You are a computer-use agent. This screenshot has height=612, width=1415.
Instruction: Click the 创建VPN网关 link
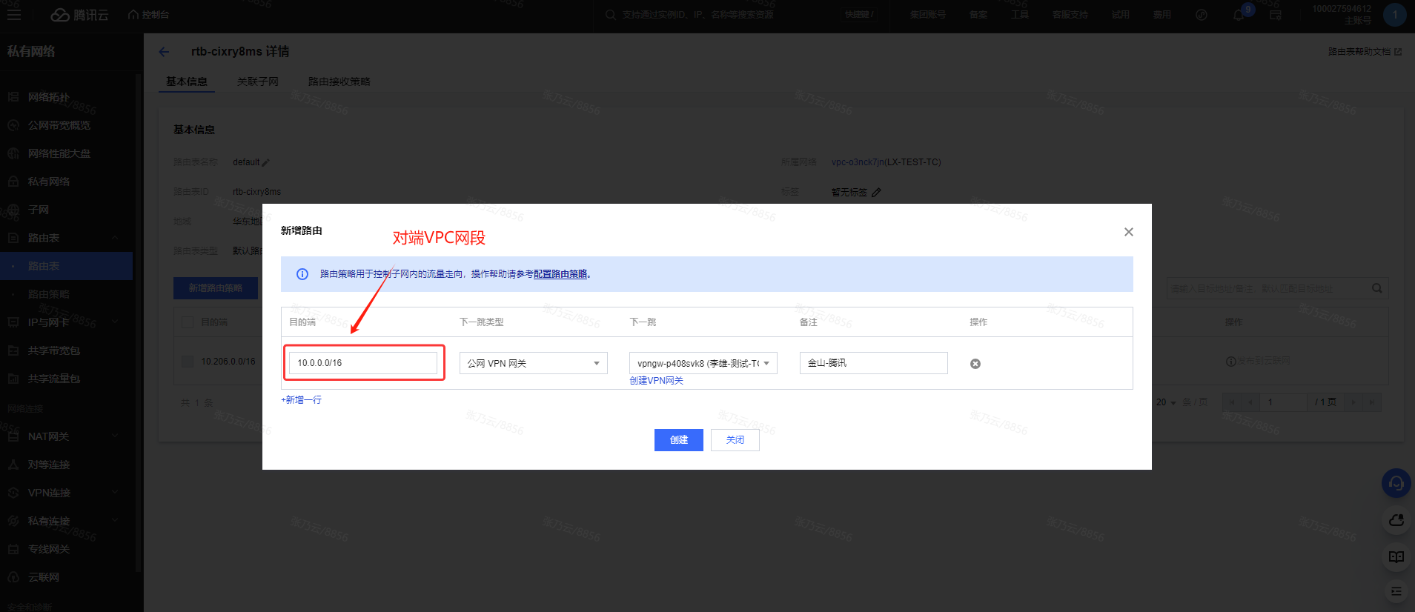point(656,381)
